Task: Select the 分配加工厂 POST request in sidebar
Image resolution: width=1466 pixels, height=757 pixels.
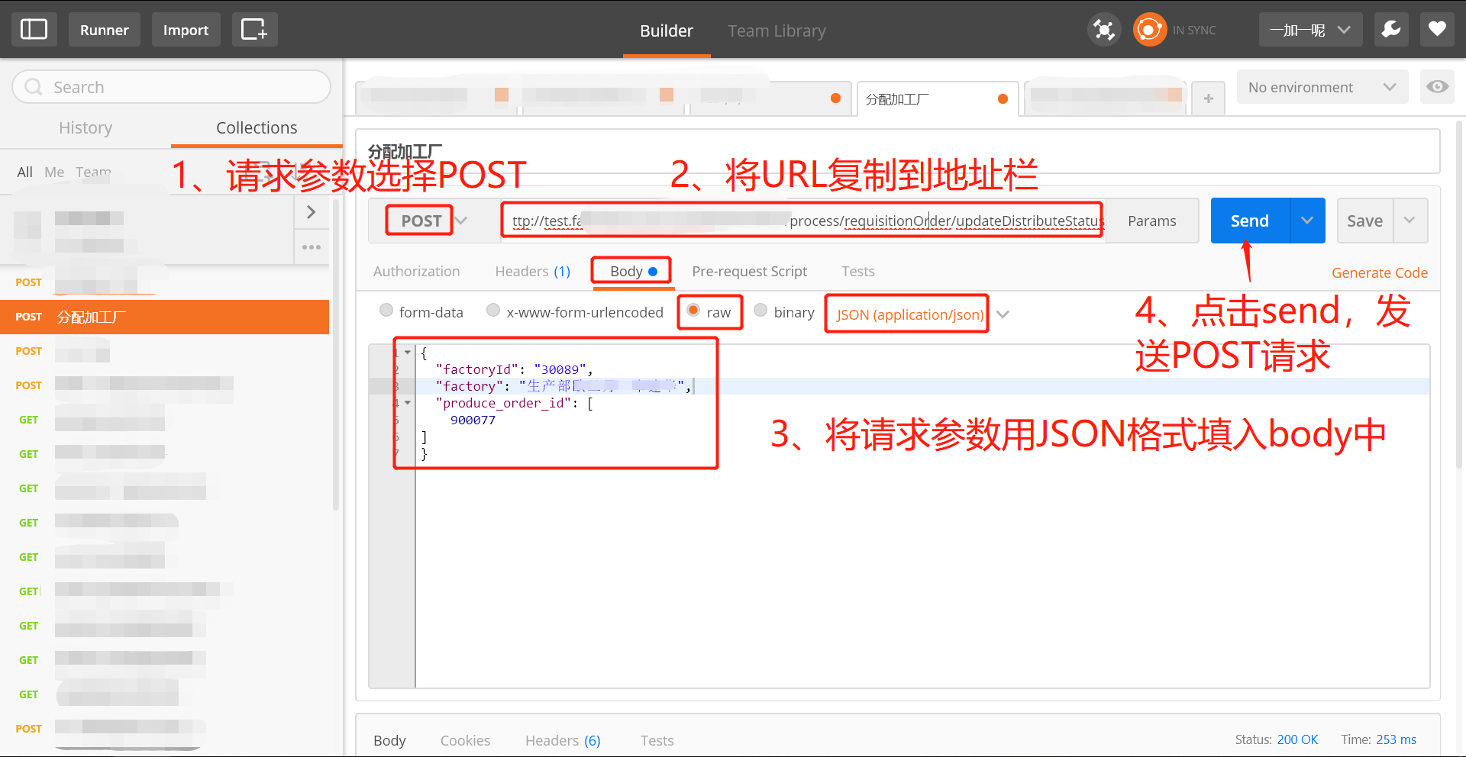Action: click(164, 317)
